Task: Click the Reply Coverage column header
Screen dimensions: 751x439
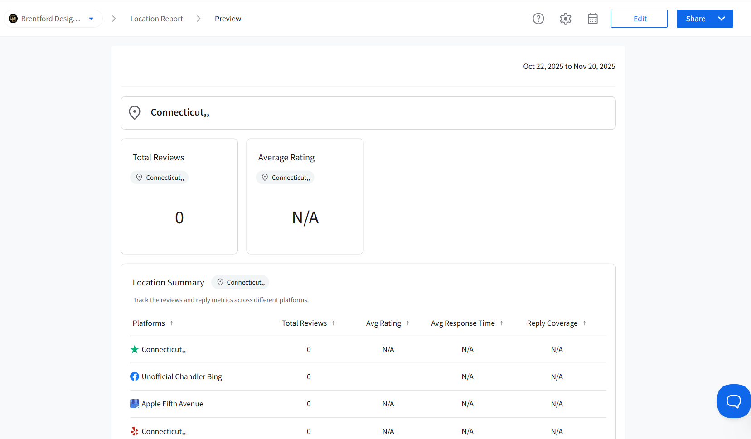Action: click(x=552, y=323)
